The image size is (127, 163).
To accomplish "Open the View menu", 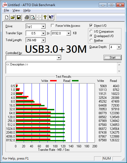I will pyautogui.click(x=16, y=10).
